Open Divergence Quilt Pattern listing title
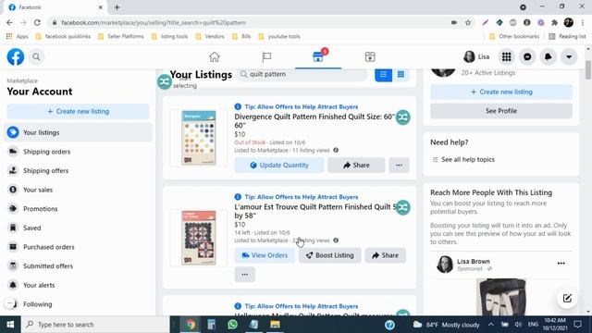 click(314, 121)
